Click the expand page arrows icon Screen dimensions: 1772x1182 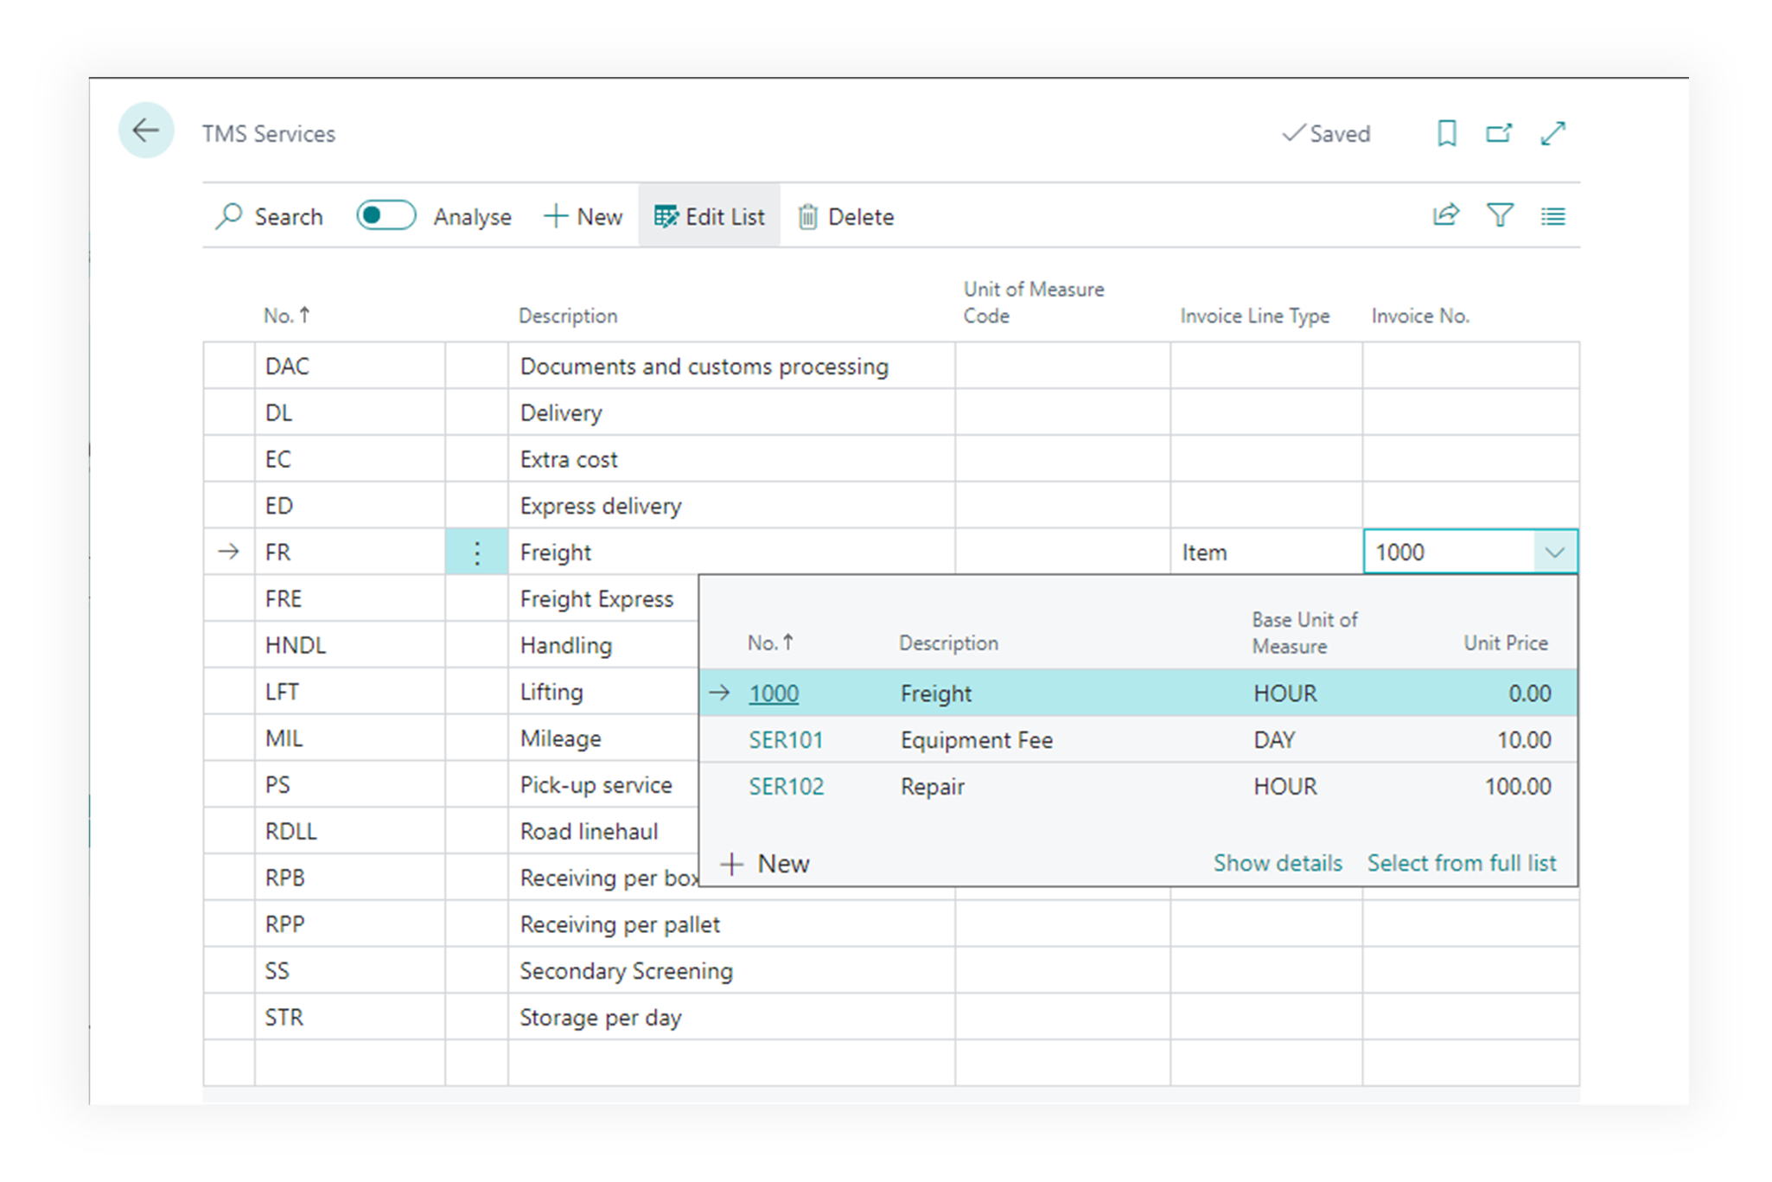pos(1552,133)
